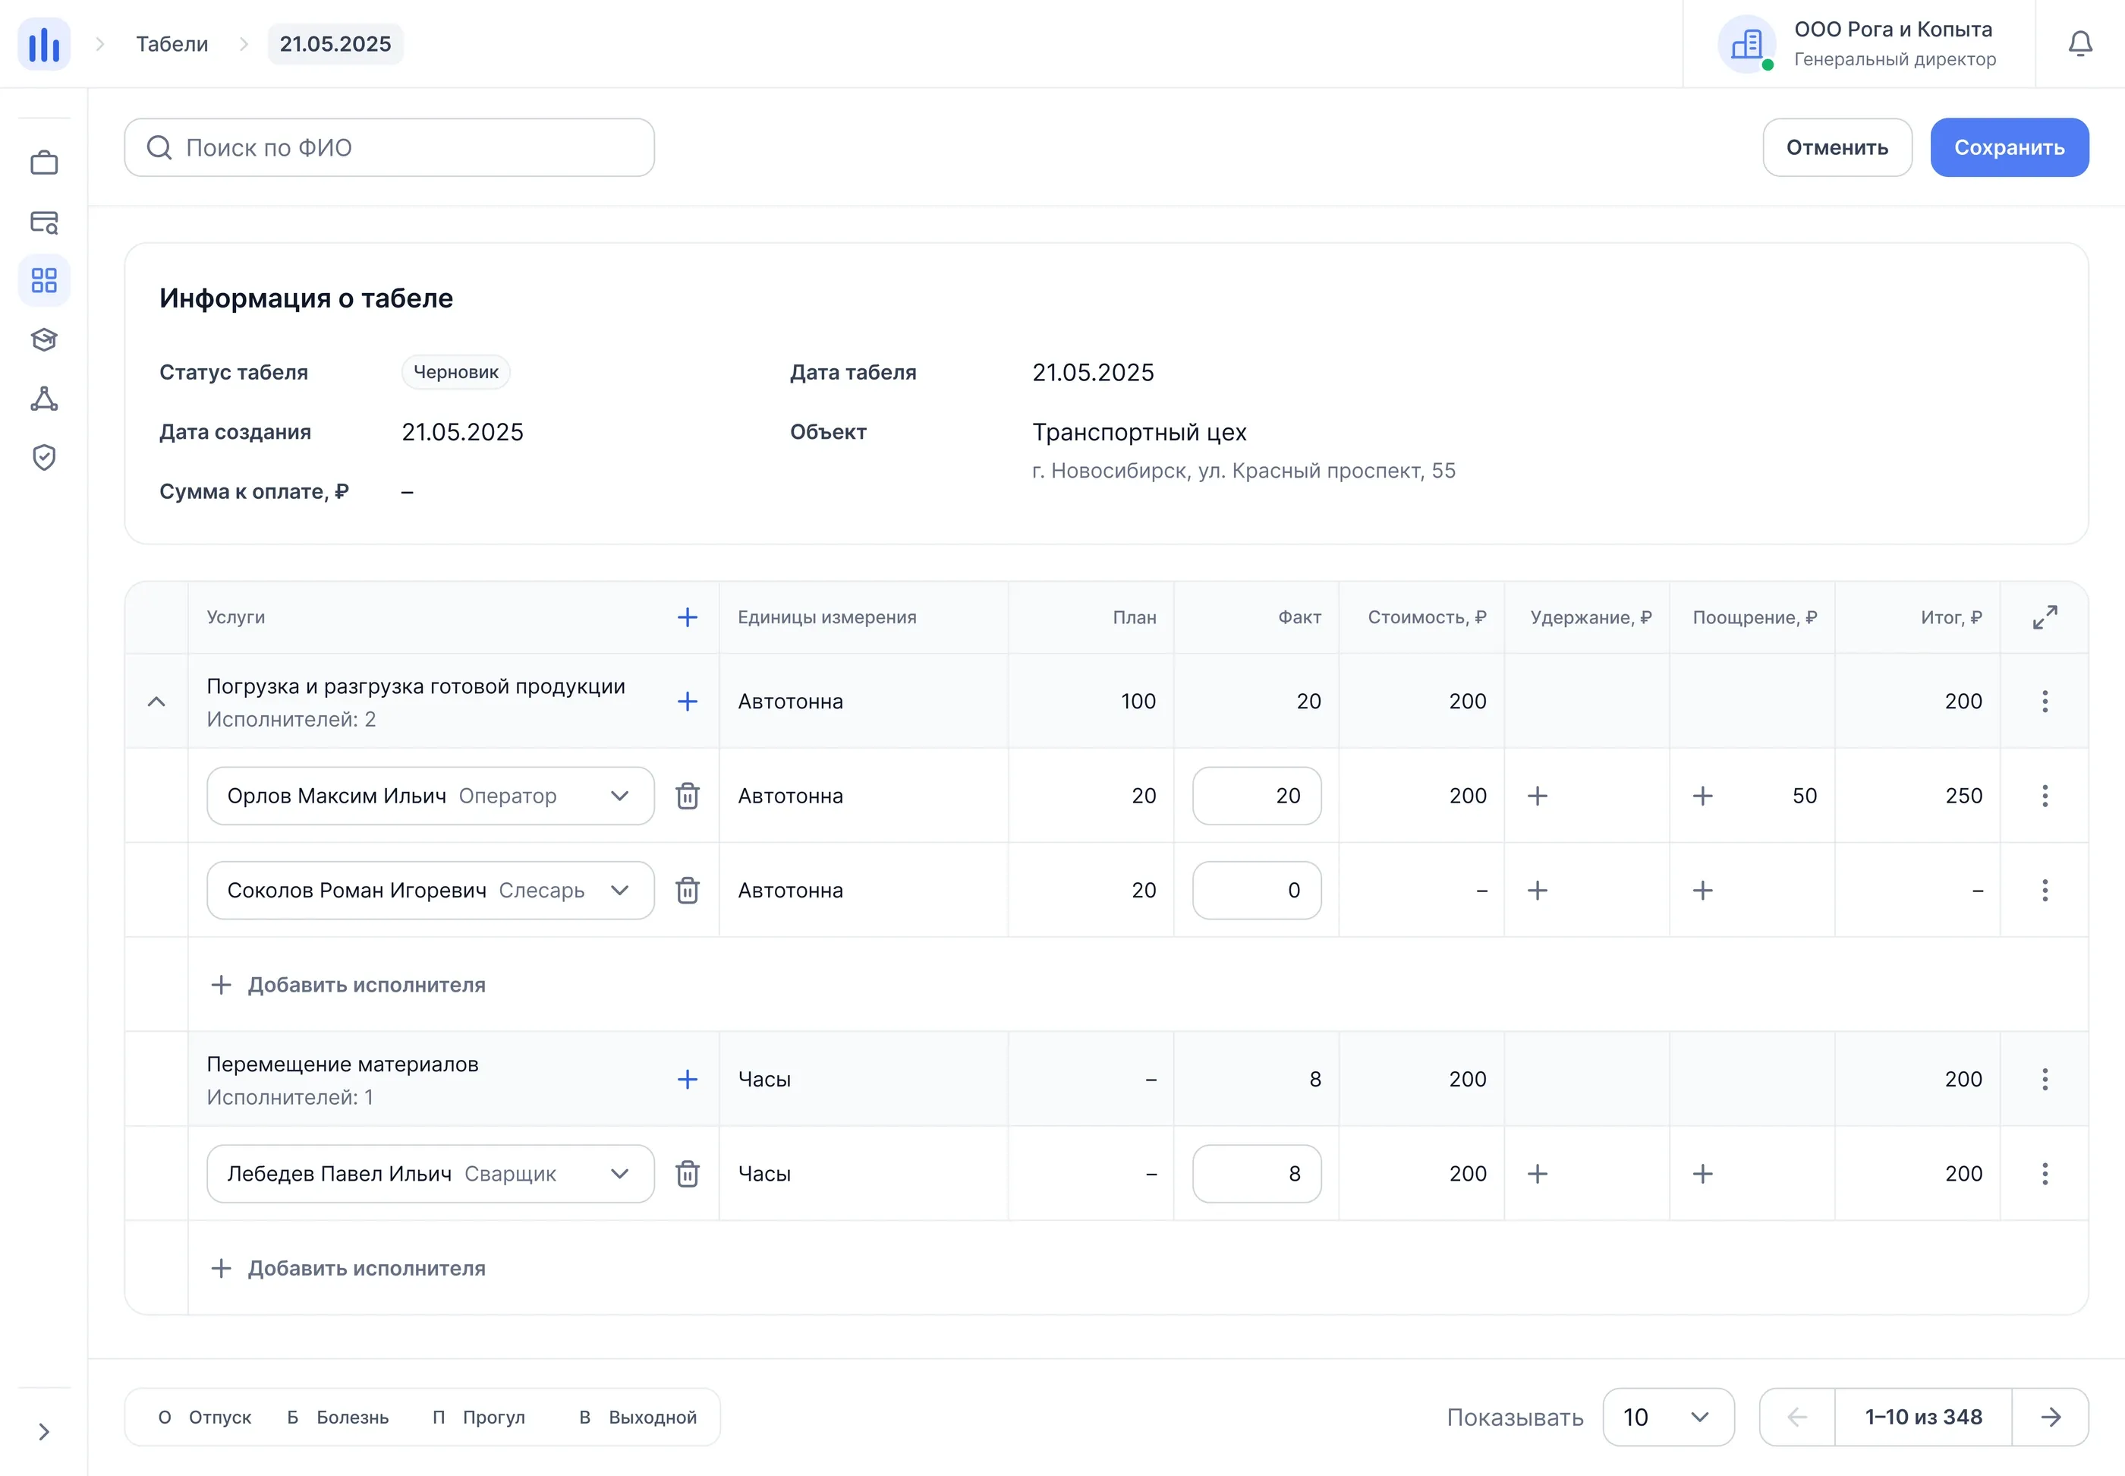Open the graduation cap sidebar section
Screen dimensions: 2125x1476
pos(43,339)
